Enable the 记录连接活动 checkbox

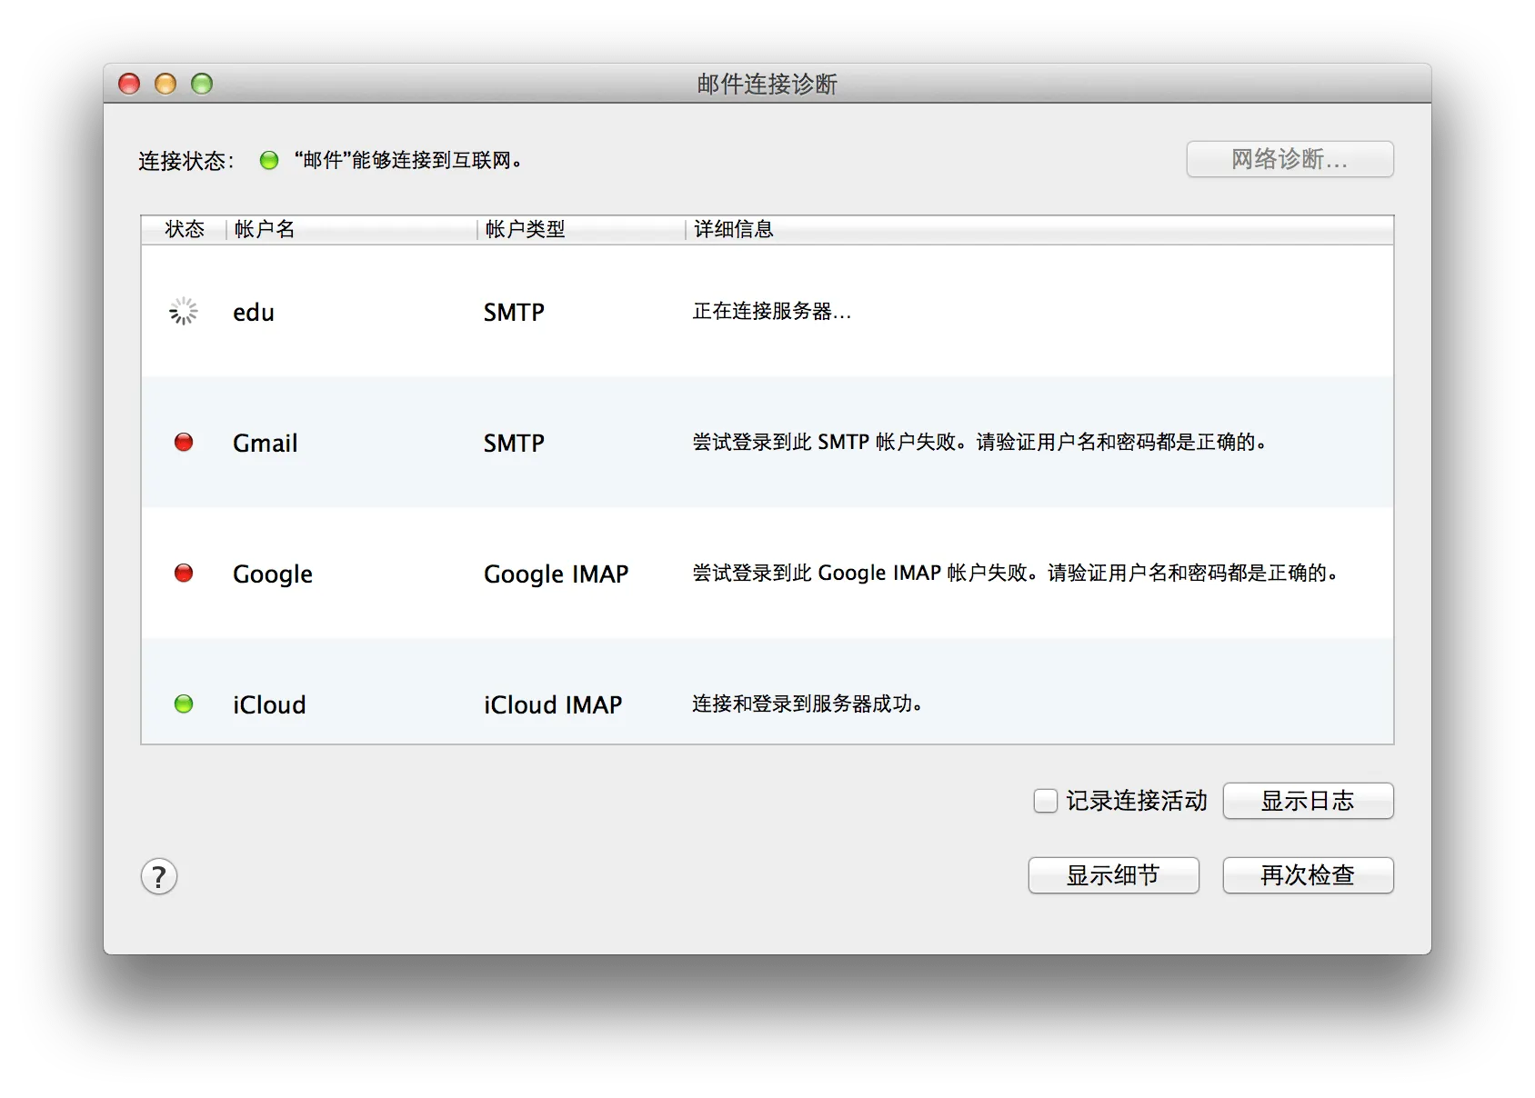point(1046,801)
